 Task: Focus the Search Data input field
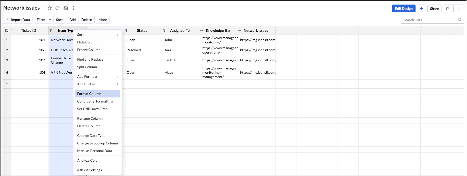(x=429, y=20)
